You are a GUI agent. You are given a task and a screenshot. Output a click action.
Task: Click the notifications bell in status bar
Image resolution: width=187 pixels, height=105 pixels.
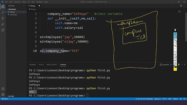pos(184,99)
